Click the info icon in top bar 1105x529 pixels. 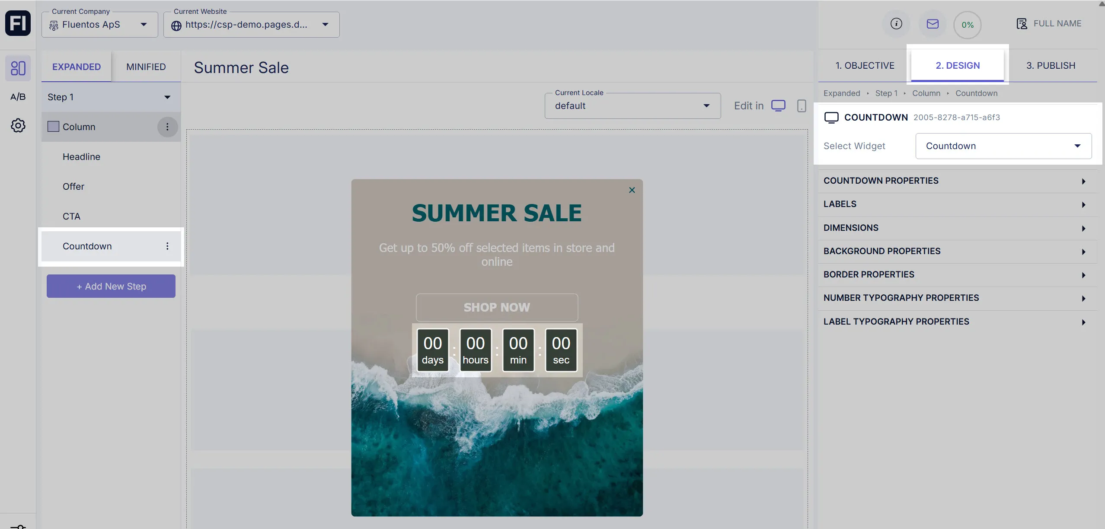(x=896, y=24)
